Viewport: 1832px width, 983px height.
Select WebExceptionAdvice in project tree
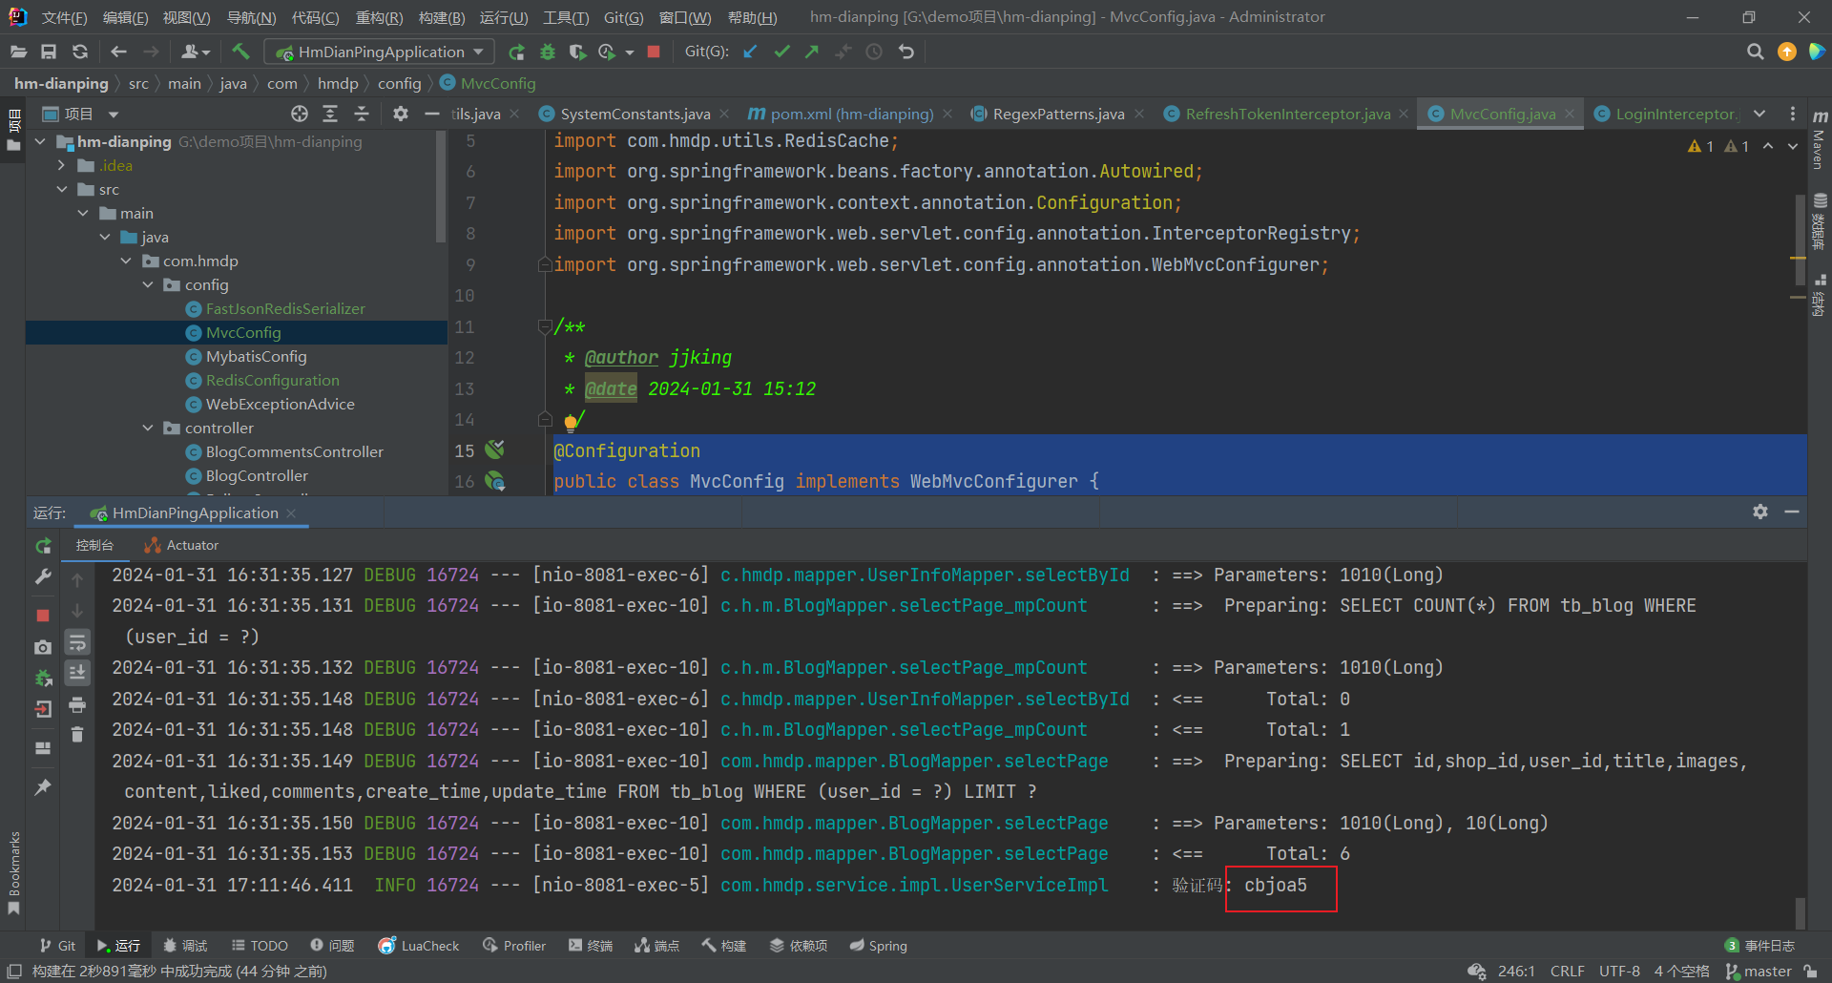[280, 404]
